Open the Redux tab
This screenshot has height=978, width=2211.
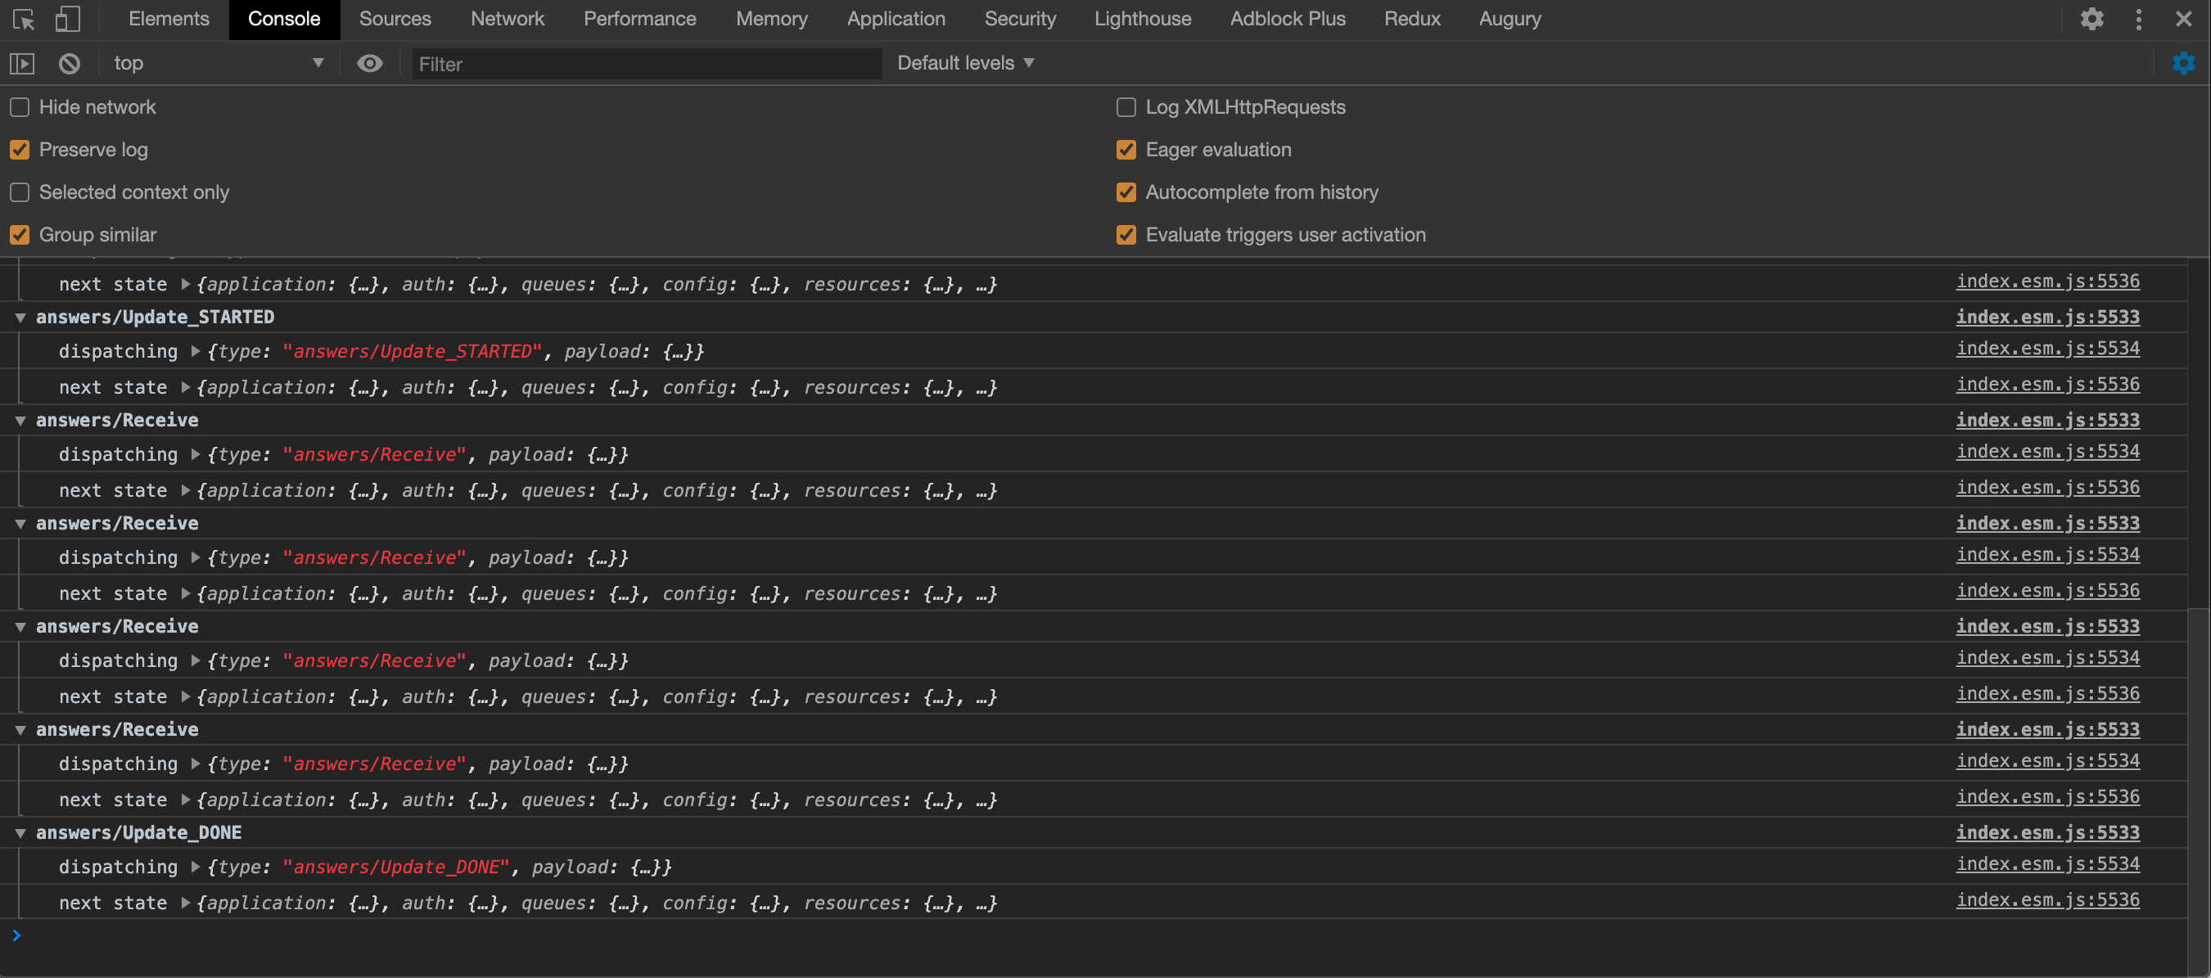pos(1412,19)
